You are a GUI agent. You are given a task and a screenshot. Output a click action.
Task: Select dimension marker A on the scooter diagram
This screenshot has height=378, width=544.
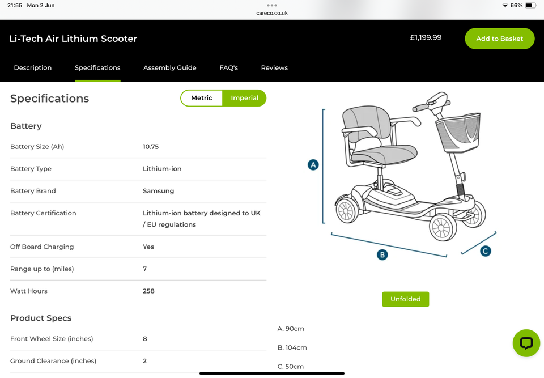click(313, 164)
